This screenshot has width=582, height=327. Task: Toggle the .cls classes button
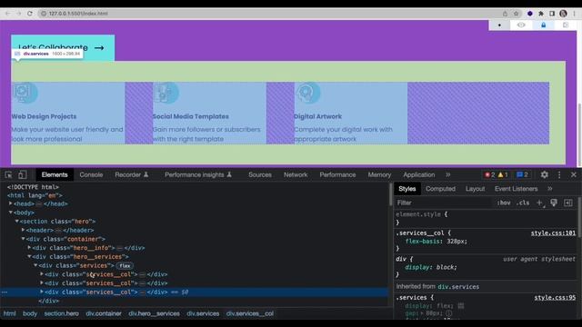523,203
